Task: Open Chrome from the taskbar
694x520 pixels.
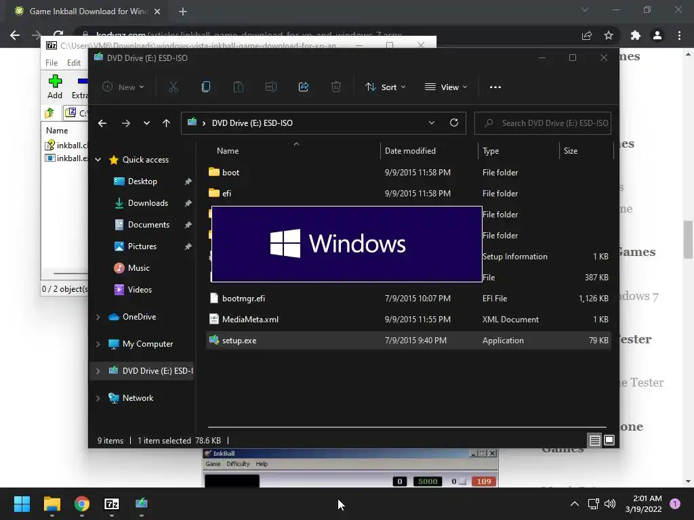Action: 82,504
